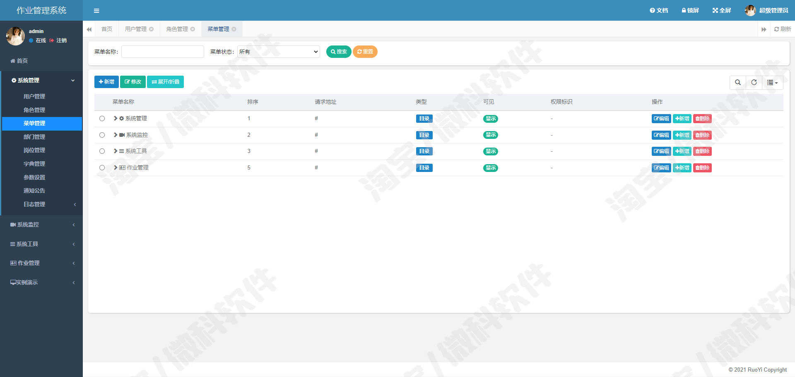Open 用户管理 in sidebar
Viewport: 795px width, 377px height.
34,96
